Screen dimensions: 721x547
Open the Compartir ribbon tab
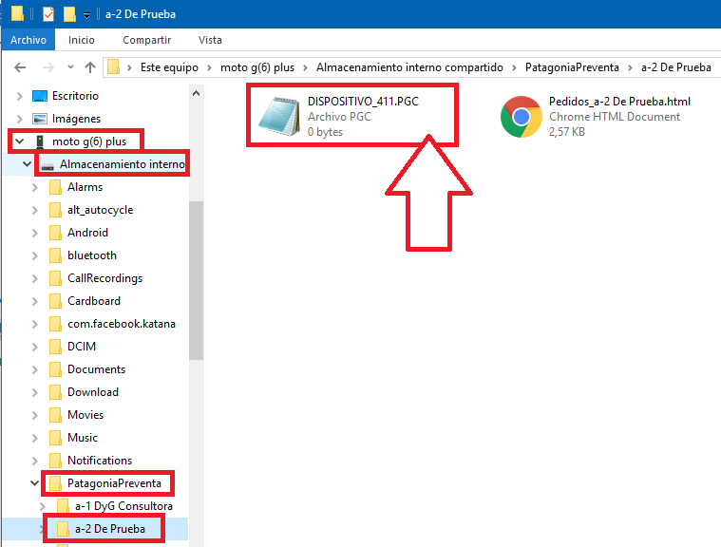[146, 40]
